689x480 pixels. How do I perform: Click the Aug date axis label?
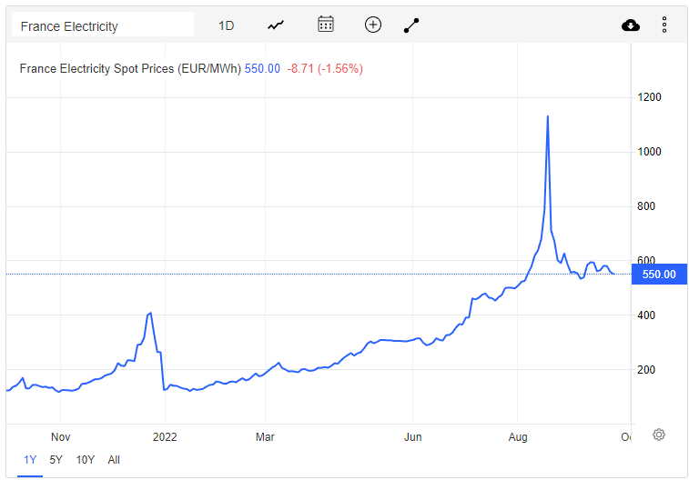pyautogui.click(x=518, y=437)
